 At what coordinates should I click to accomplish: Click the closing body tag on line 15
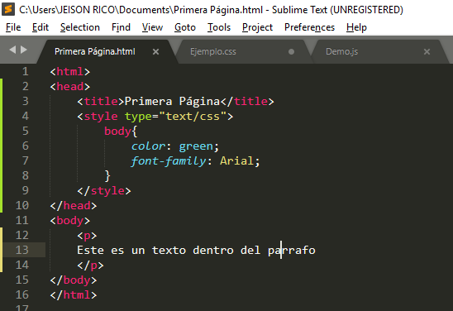[x=74, y=280]
